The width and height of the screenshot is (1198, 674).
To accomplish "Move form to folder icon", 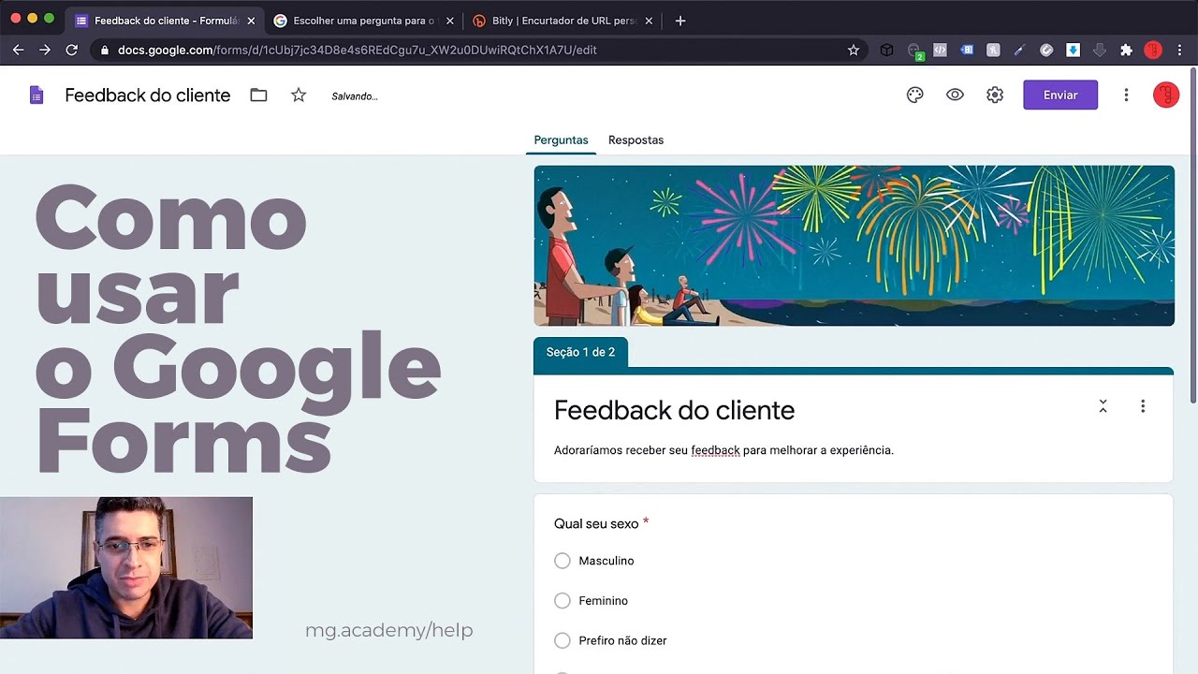I will (x=258, y=95).
